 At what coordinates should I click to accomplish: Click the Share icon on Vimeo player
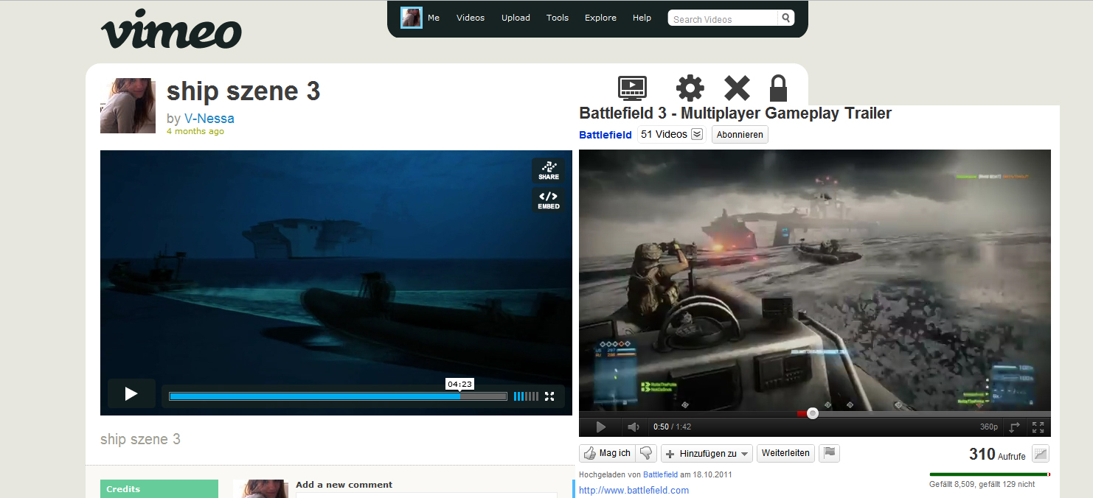(548, 170)
